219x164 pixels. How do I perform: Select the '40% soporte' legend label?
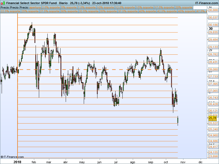147,11
